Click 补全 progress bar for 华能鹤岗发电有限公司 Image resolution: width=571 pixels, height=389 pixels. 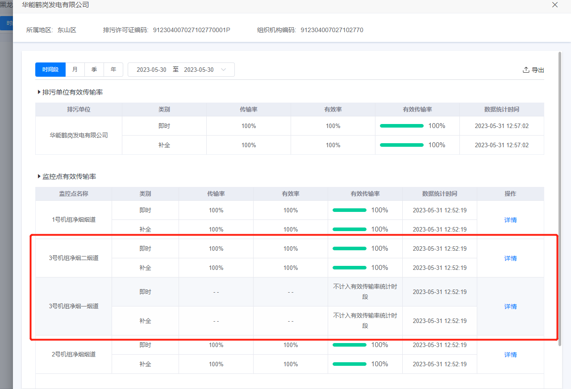[x=402, y=145]
